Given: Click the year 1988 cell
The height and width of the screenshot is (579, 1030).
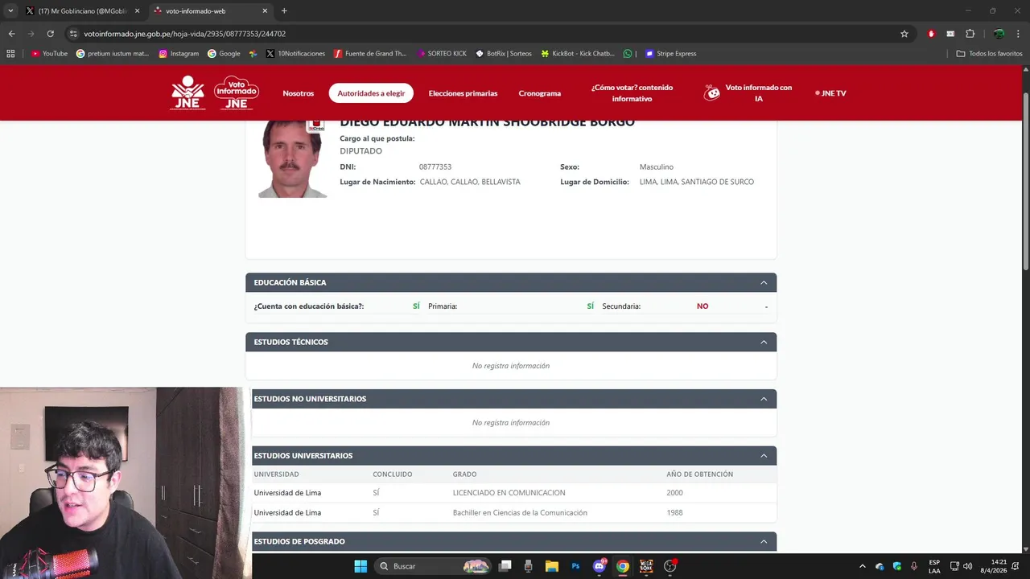Looking at the screenshot, I should tap(674, 513).
